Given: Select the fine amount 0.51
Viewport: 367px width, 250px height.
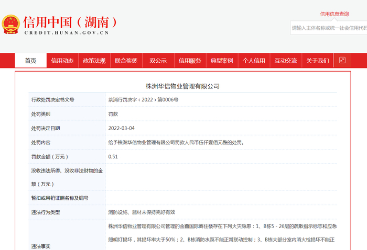Looking at the screenshot, I should (113, 156).
